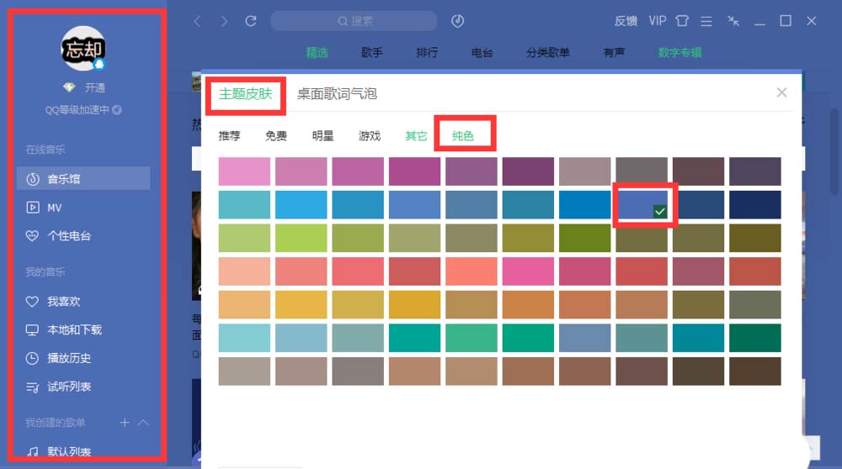Click the green diamond VIP icon
The width and height of the screenshot is (842, 469).
69,87
